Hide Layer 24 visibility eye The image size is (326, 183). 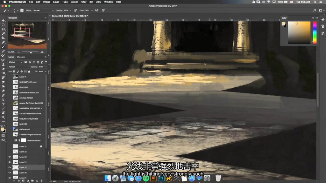point(10,157)
